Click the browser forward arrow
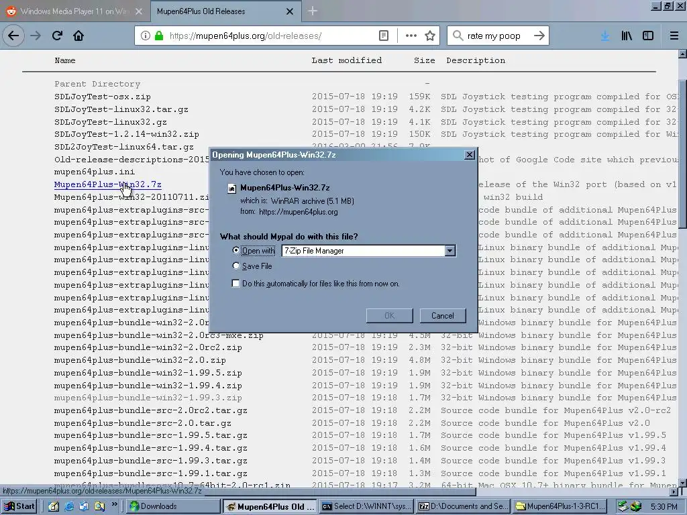 (36, 36)
